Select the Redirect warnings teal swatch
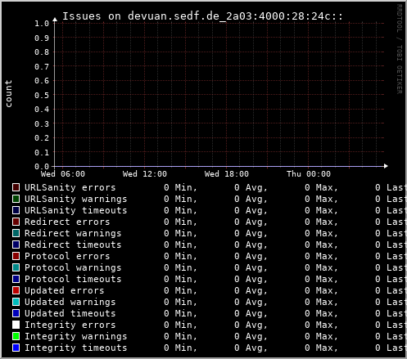This screenshot has height=359, width=407. tap(16, 233)
